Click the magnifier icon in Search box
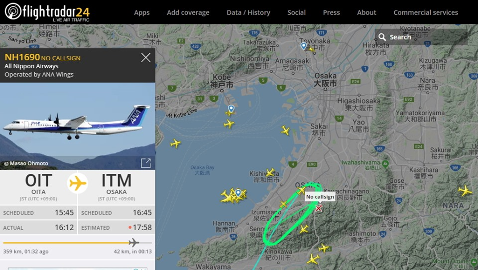478x270 pixels. (382, 37)
